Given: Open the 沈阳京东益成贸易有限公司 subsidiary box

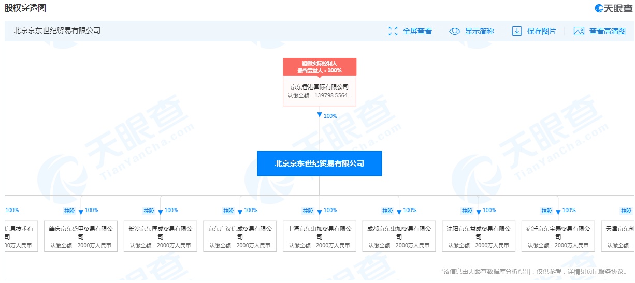Looking at the screenshot, I should pyautogui.click(x=479, y=236).
